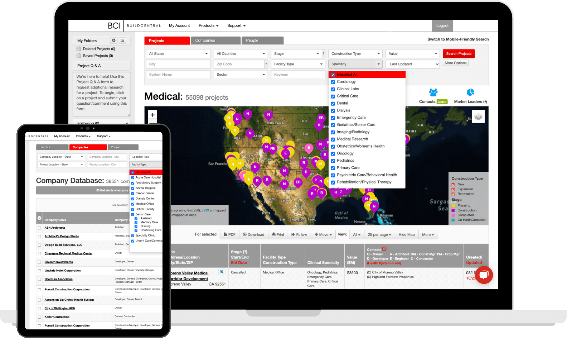
Task: Open My Account menu
Action: pyautogui.click(x=179, y=25)
